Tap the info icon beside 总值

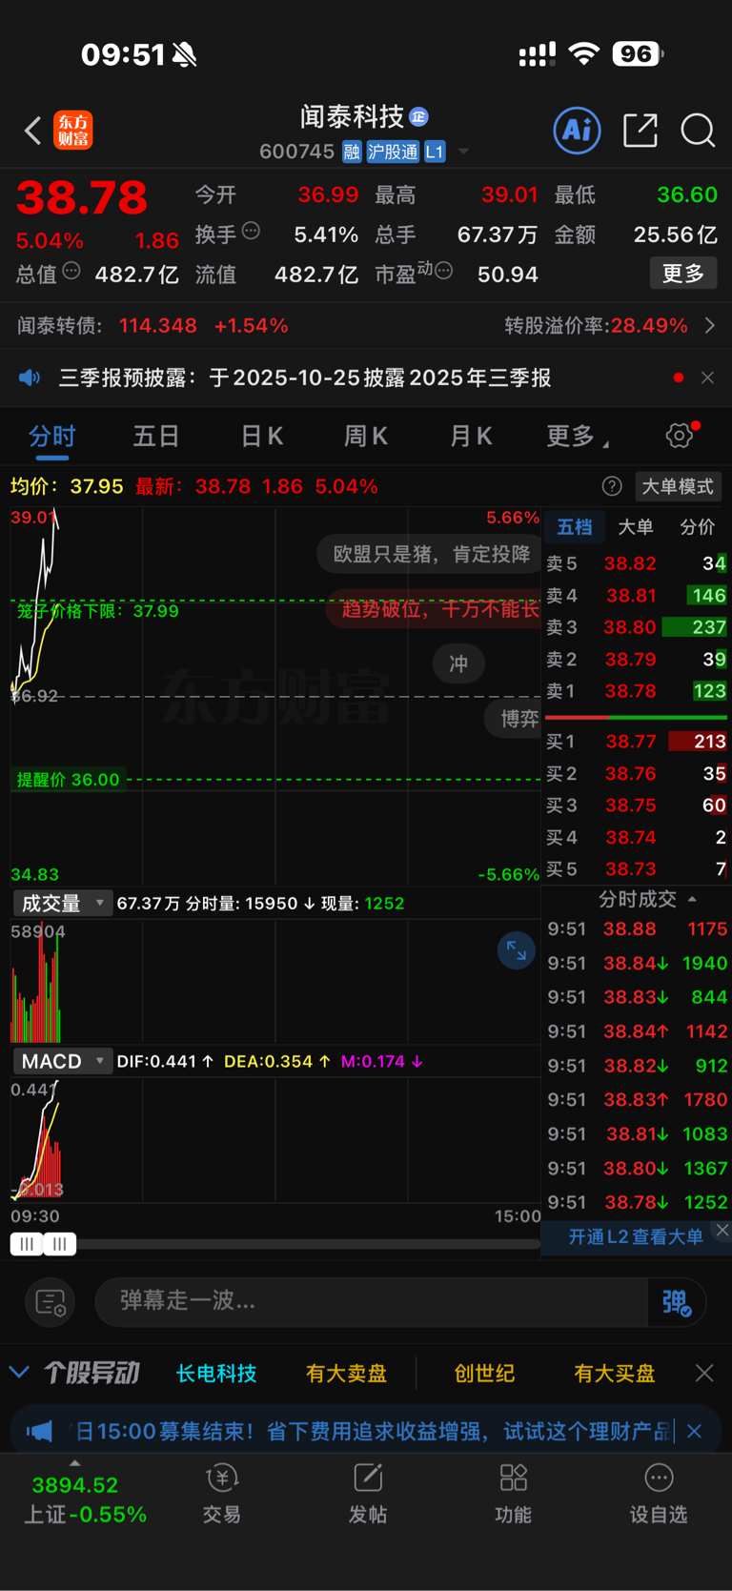71,272
